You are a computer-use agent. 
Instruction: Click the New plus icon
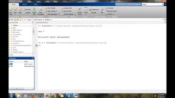[x=15, y=9]
